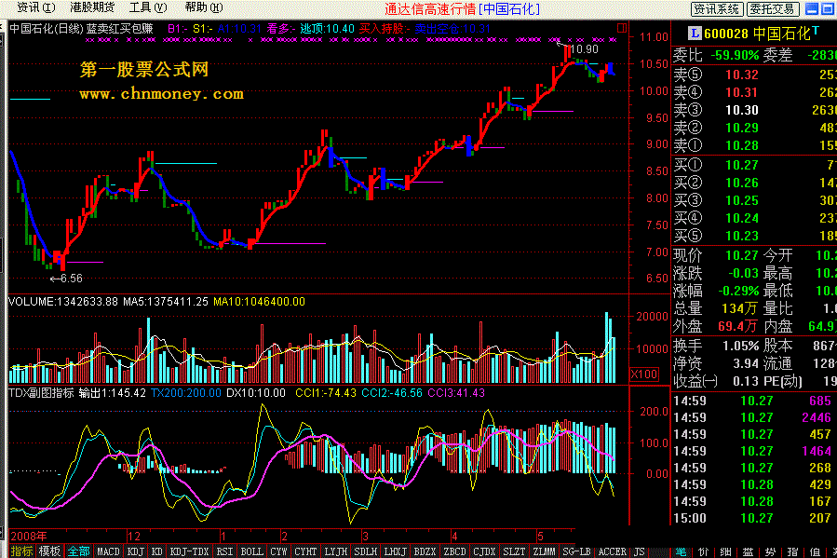
Task: Switch indicator to KDJ-TDX
Action: [189, 551]
